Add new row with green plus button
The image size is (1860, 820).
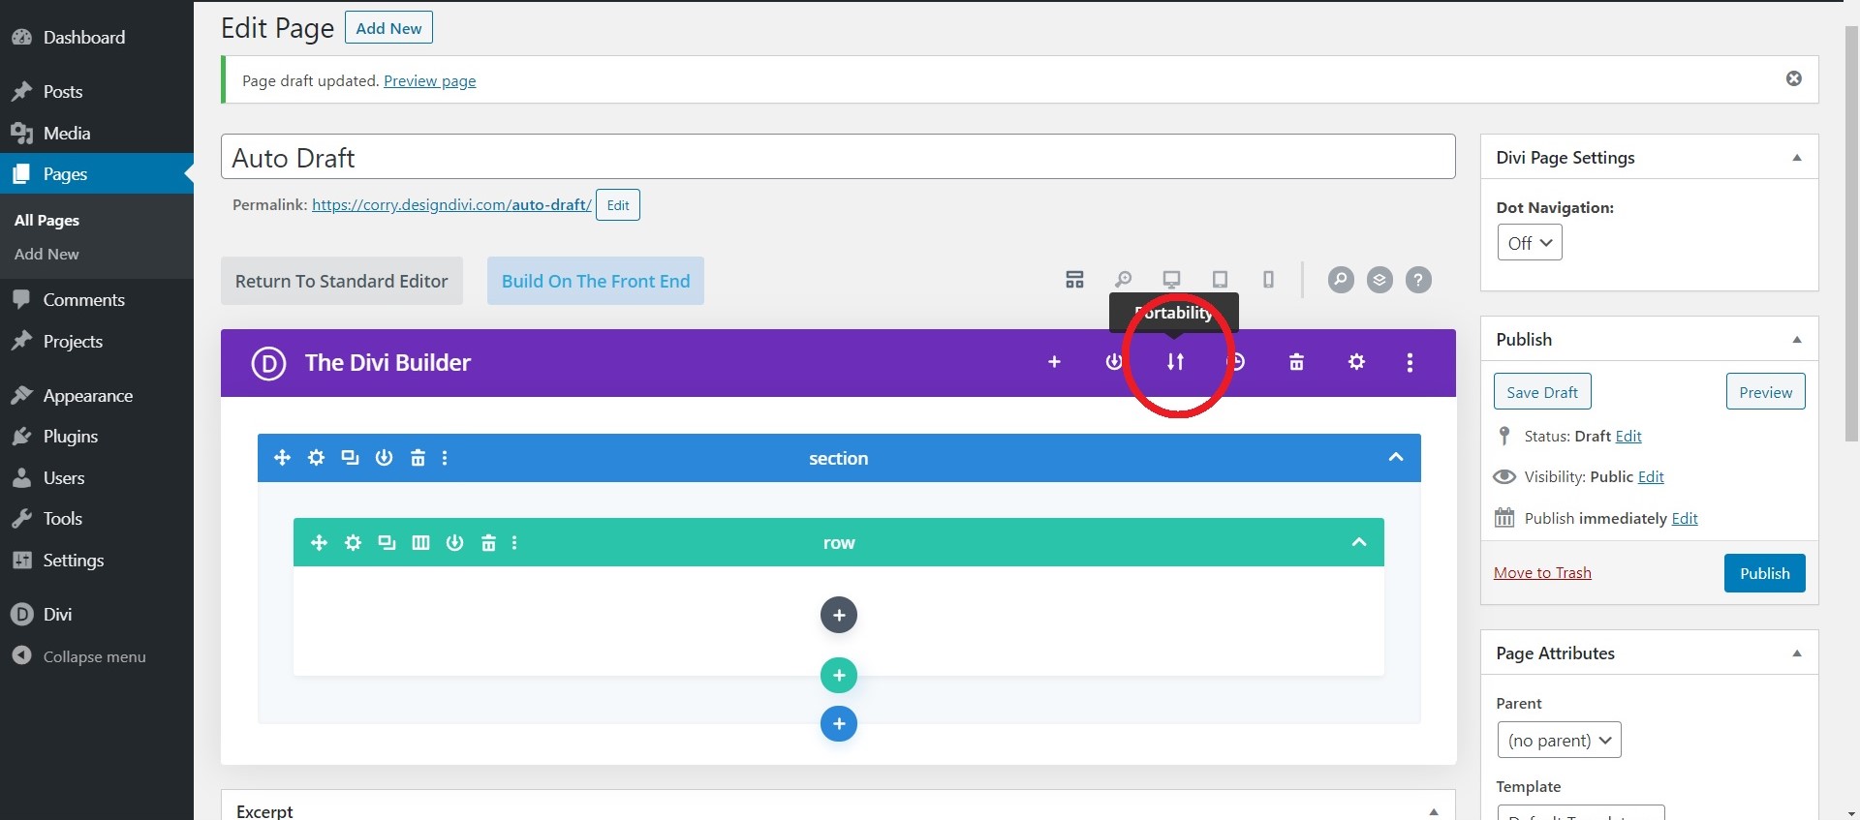click(x=839, y=675)
